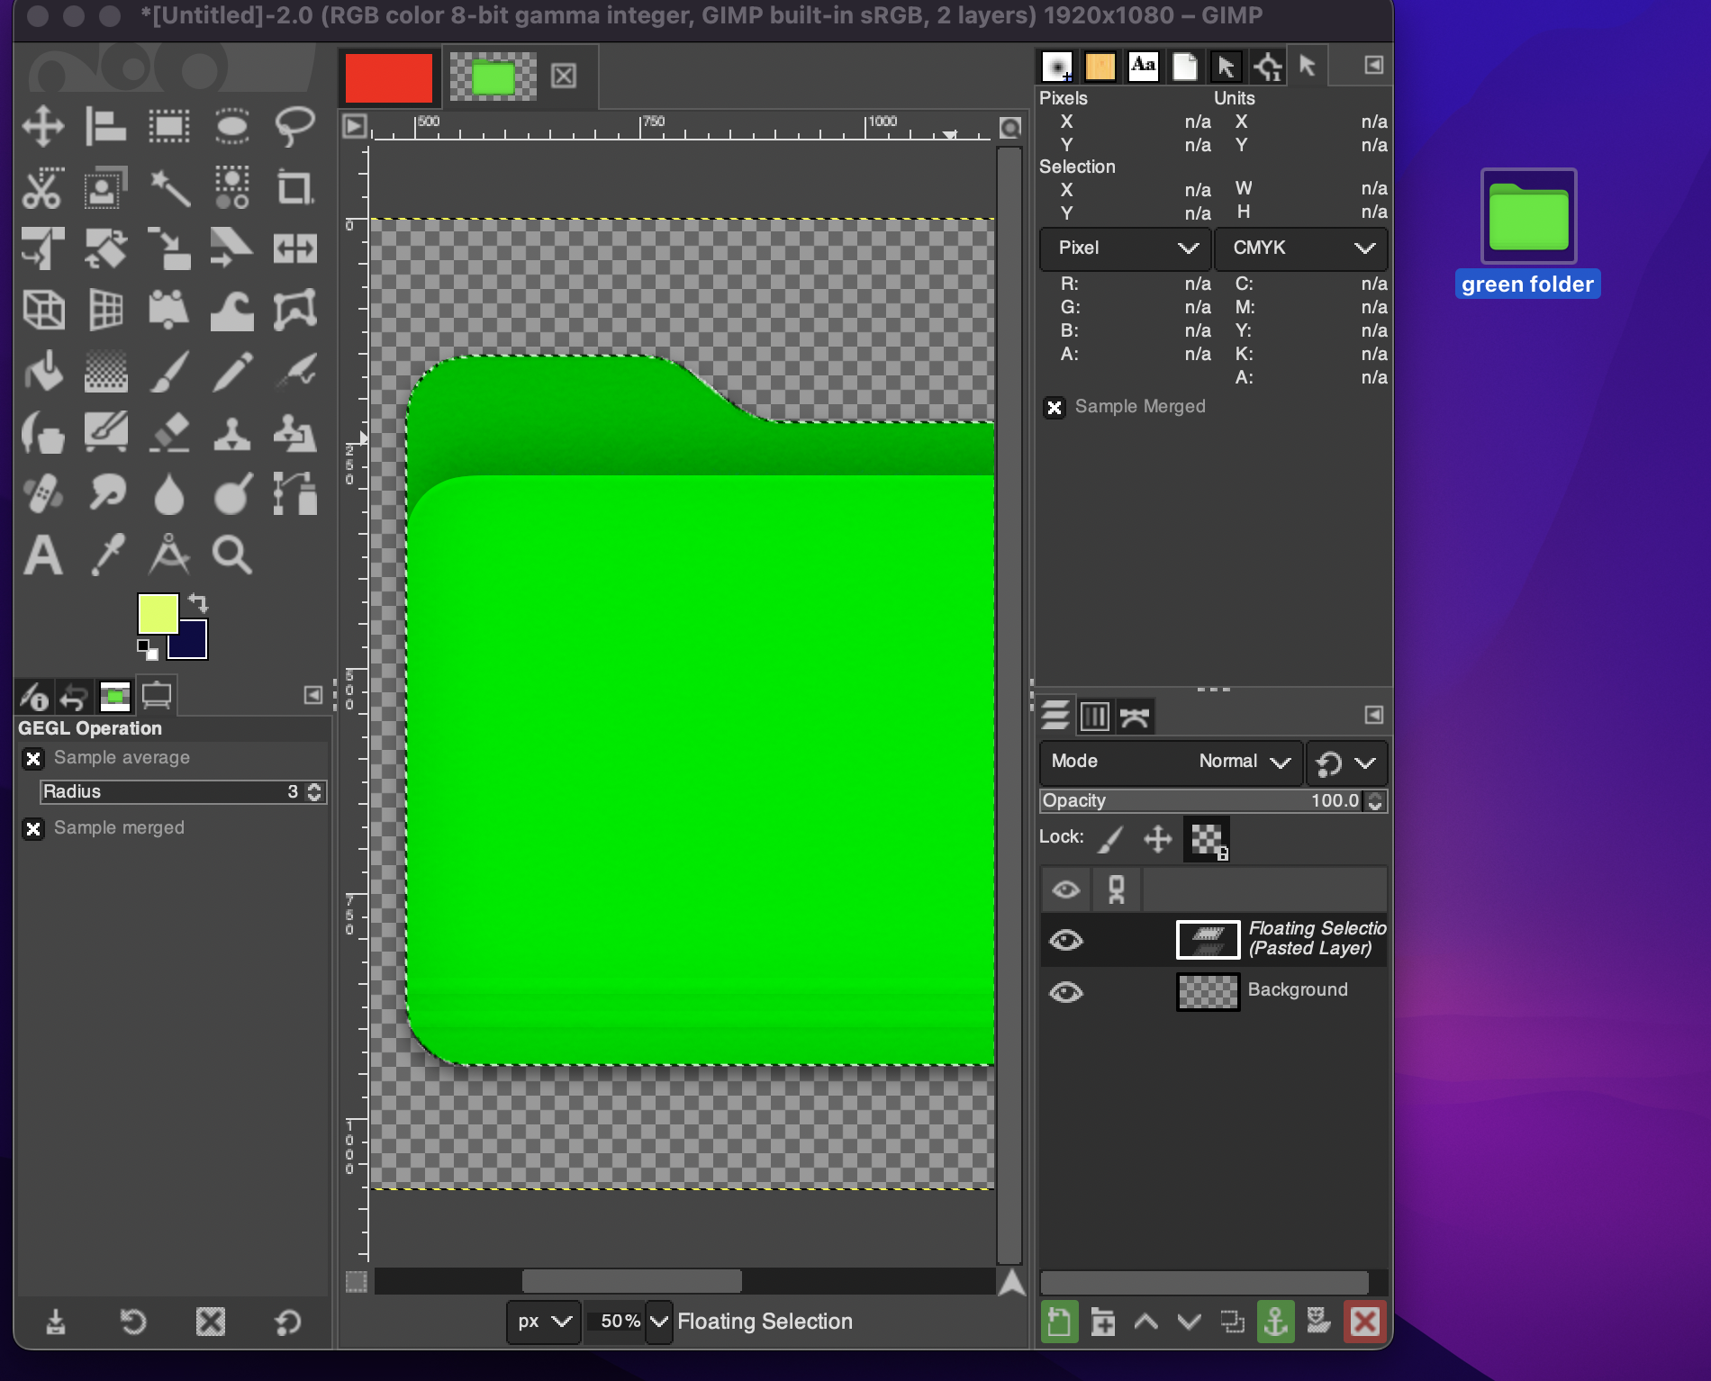The height and width of the screenshot is (1381, 1711).
Task: Open the 50% zoom level dropdown
Action: coord(659,1322)
